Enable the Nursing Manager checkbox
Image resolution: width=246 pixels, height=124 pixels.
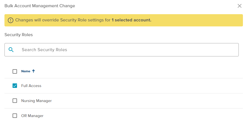click(x=15, y=101)
